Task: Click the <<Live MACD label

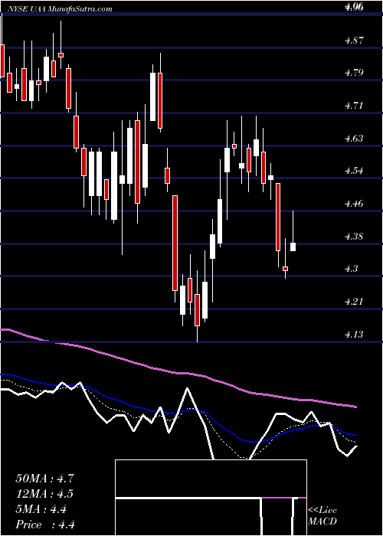Action: [x=322, y=515]
